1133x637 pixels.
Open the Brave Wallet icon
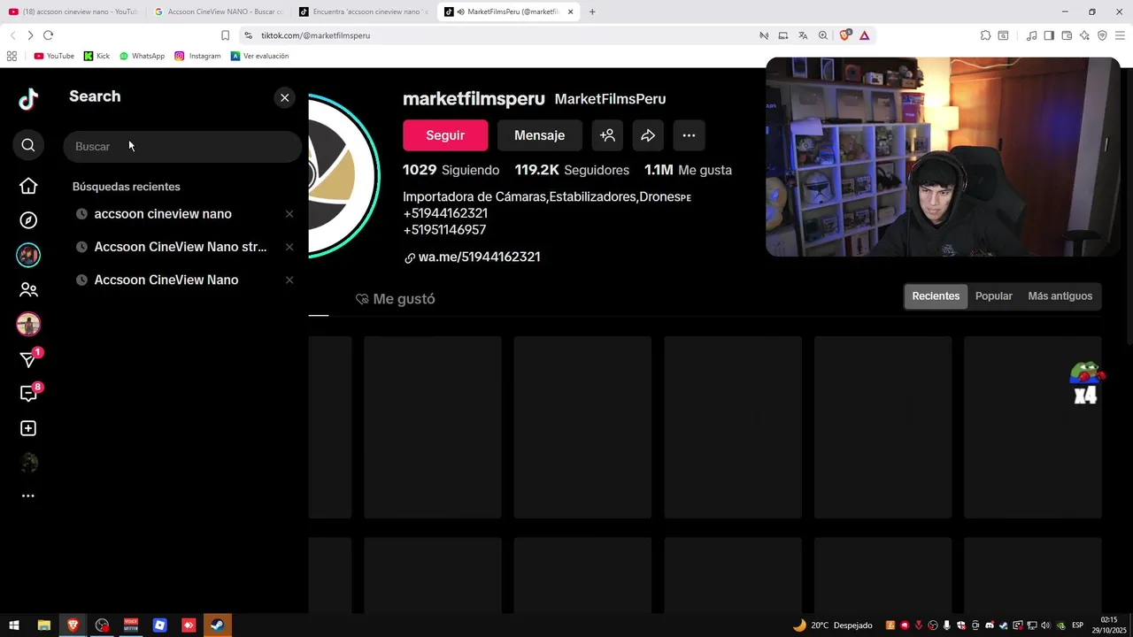coord(1067,35)
